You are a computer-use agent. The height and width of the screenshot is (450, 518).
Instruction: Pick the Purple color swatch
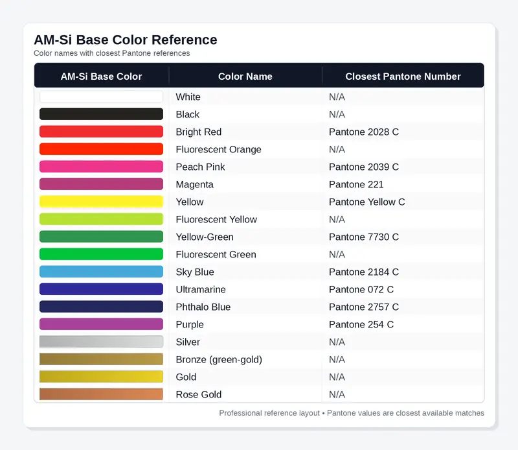(101, 325)
